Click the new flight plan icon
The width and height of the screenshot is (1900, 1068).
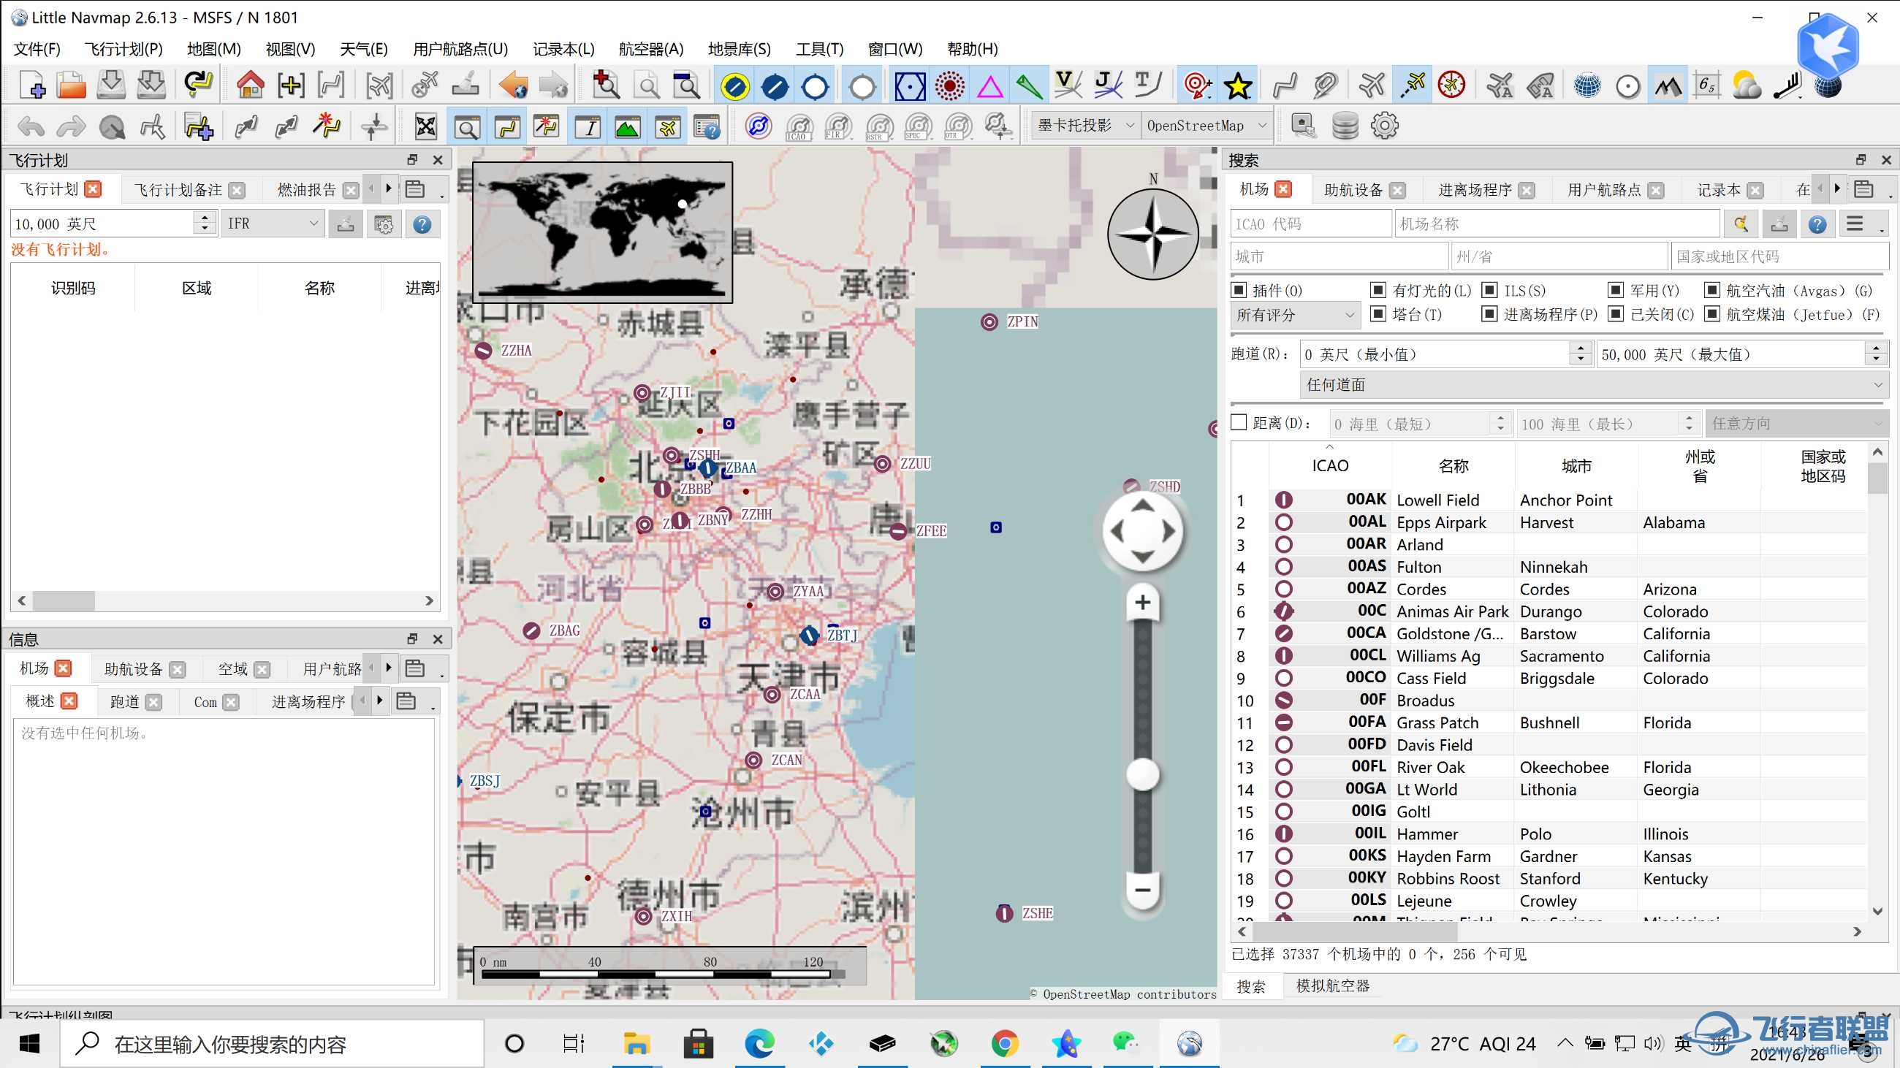[31, 85]
